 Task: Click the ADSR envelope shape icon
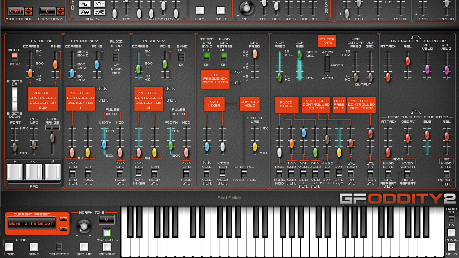click(x=416, y=111)
